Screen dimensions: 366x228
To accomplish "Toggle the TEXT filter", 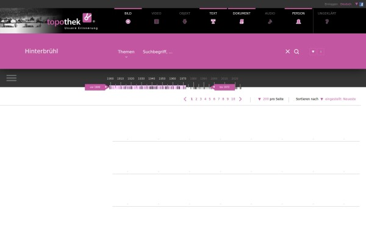I will (x=213, y=18).
